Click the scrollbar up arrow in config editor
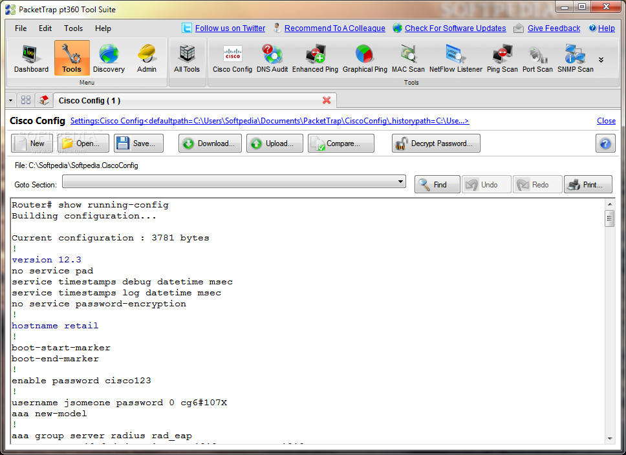Viewport: 626px width, 455px height. [x=610, y=204]
